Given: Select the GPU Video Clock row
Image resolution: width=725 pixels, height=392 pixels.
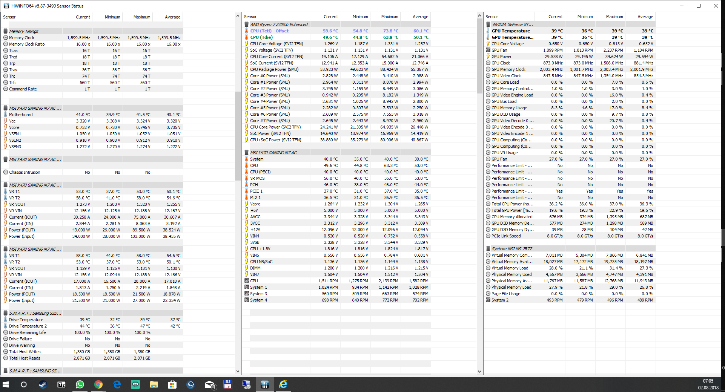Looking at the screenshot, I should point(570,76).
